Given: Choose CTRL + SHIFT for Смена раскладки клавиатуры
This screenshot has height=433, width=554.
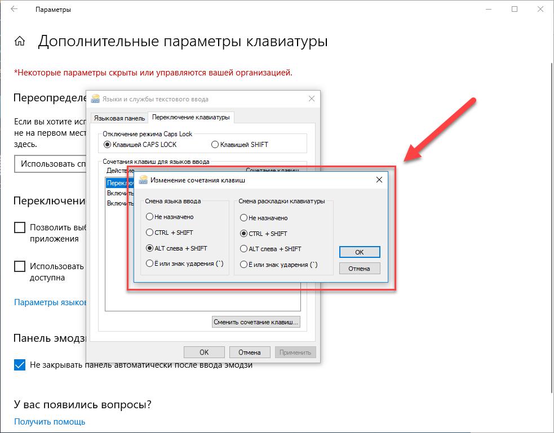Looking at the screenshot, I should tap(264, 234).
